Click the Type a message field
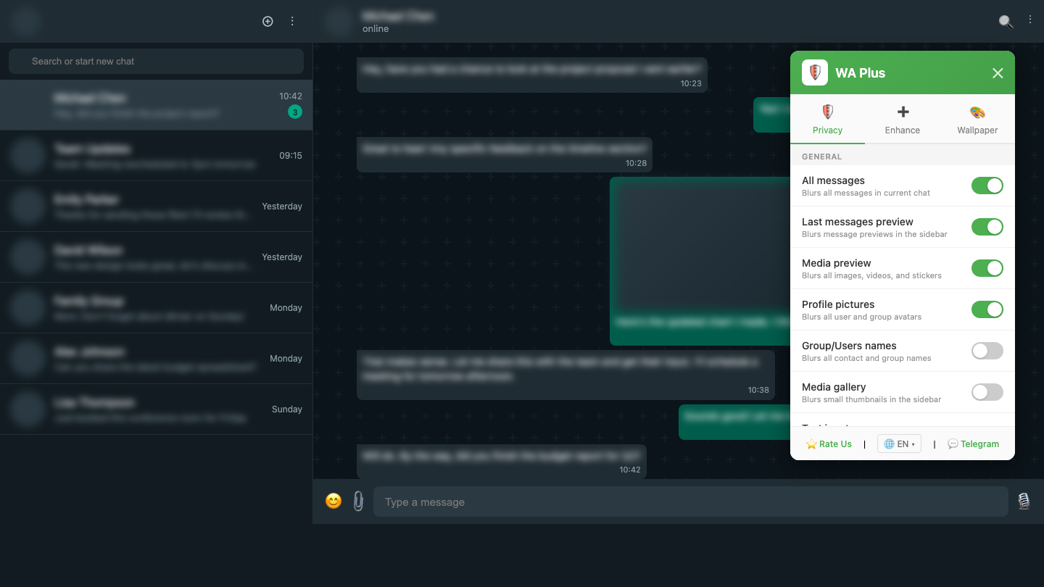Image resolution: width=1044 pixels, height=587 pixels. 689,501
